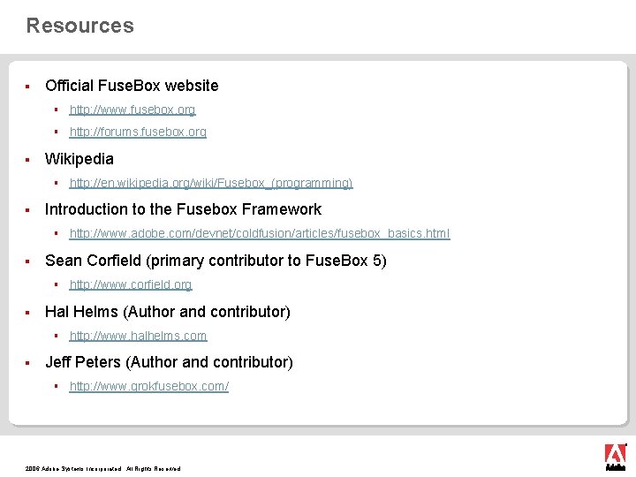Visit the www.grokfusebox.com link
Viewport: 636px width, 477px height.
[149, 386]
